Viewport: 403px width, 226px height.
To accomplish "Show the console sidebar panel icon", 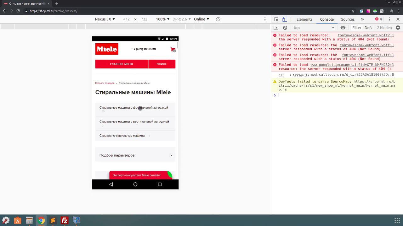I will [x=276, y=28].
